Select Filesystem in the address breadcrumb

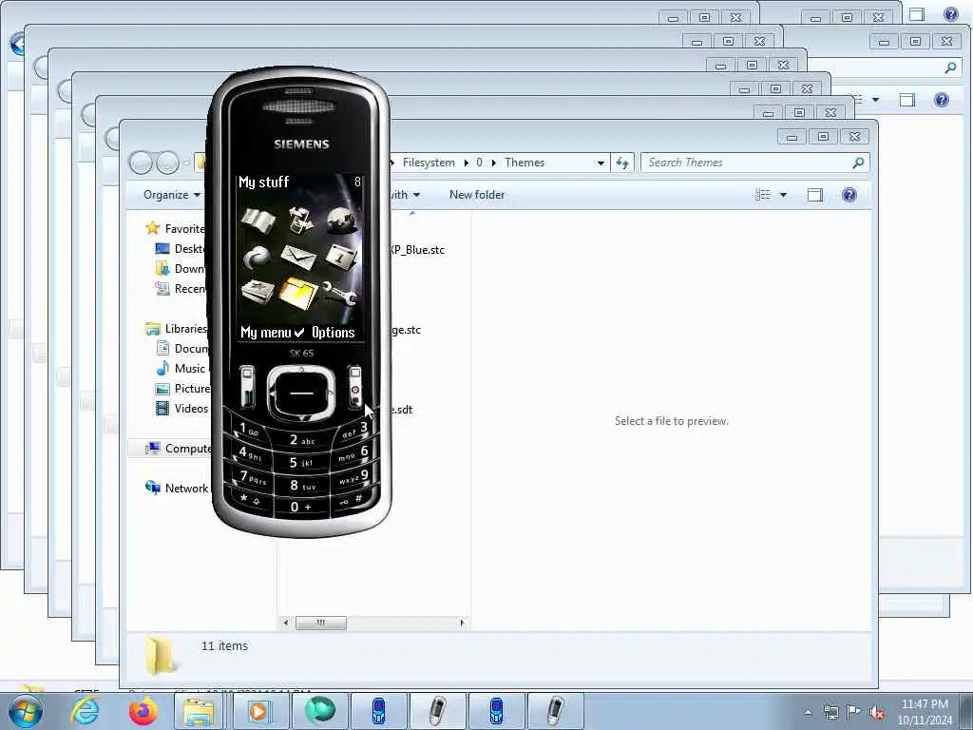[429, 163]
